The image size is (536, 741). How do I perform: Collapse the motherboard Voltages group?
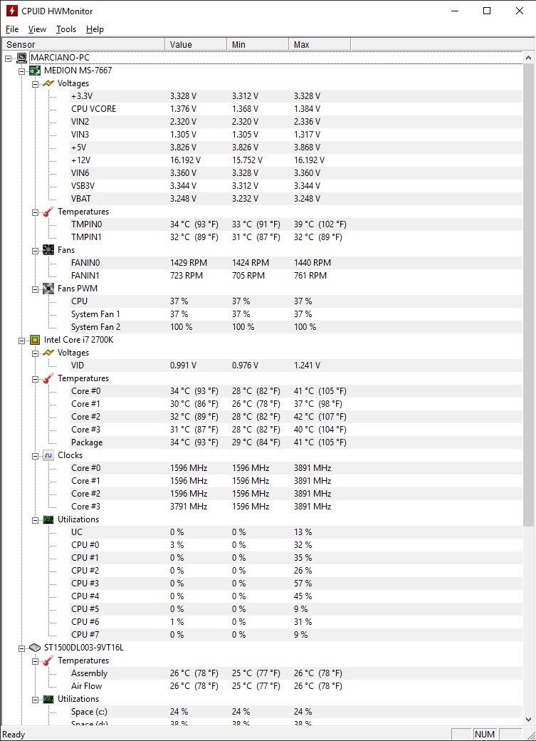click(x=35, y=84)
